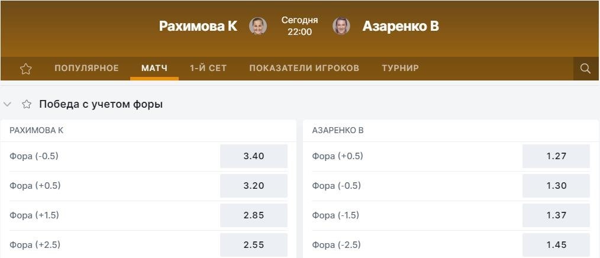Click the favorites star in tab bar
Screen dimensions: 600x258
(25, 69)
